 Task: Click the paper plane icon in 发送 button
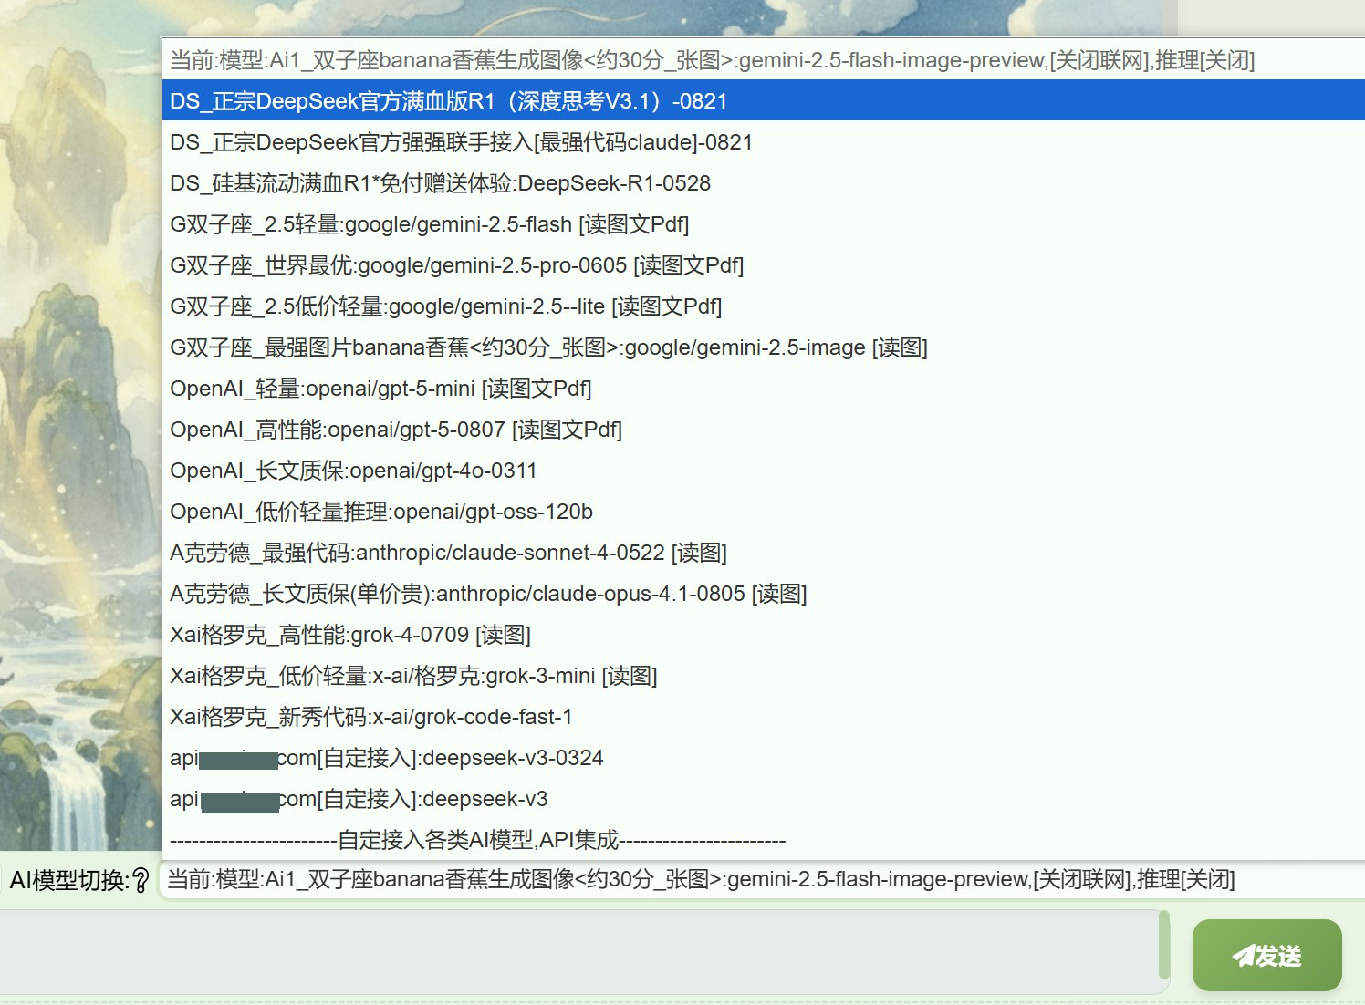click(x=1243, y=955)
